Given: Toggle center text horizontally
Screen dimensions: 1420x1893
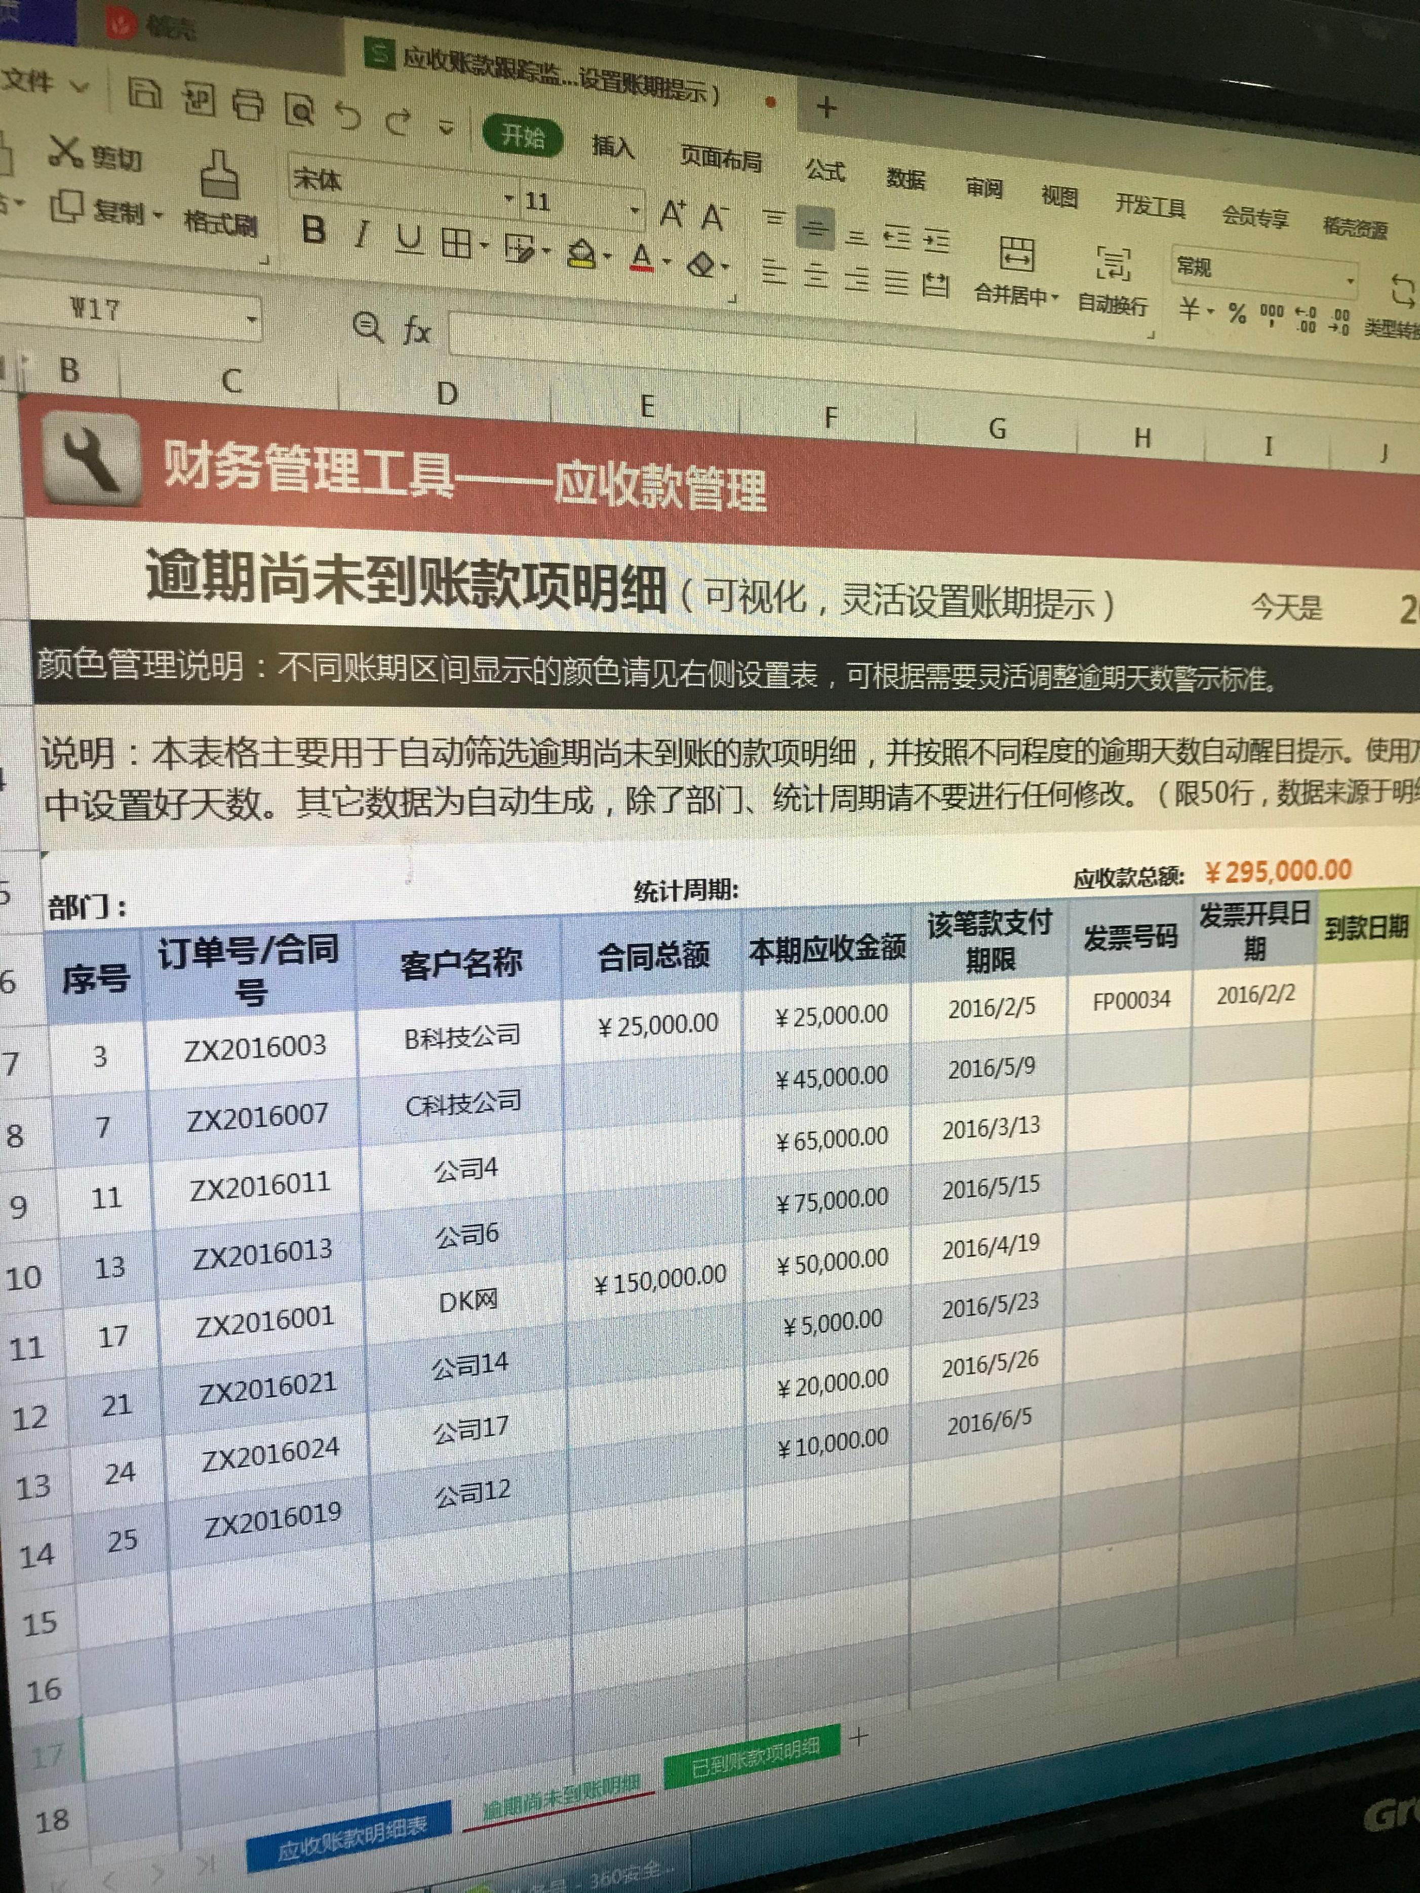Looking at the screenshot, I should tap(815, 274).
